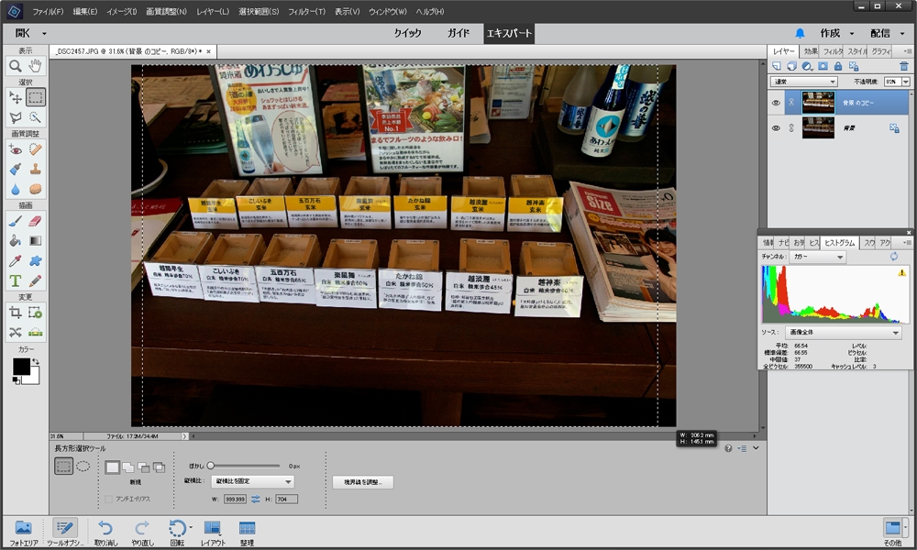The image size is (917, 550).
Task: Open the histogram source dropdown
Action: pyautogui.click(x=844, y=333)
